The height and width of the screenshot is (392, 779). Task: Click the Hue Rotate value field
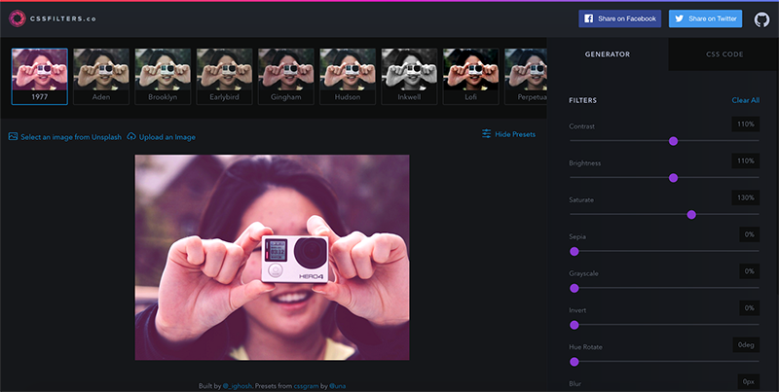745,344
